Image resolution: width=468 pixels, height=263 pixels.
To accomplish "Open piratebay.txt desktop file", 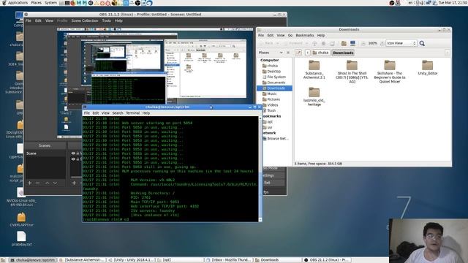I will coord(21,239).
